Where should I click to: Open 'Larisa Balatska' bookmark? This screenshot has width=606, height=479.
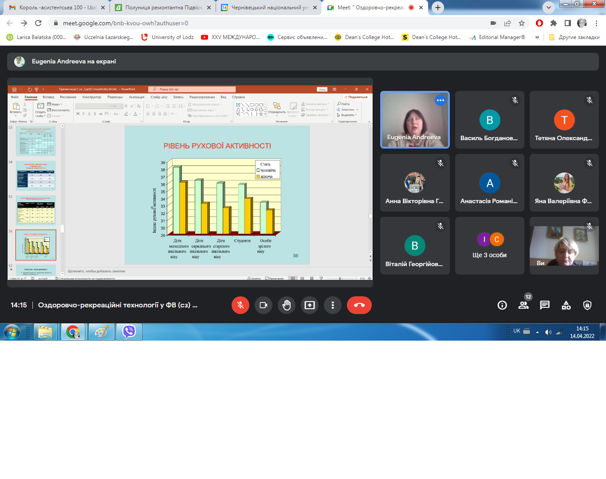[36, 37]
